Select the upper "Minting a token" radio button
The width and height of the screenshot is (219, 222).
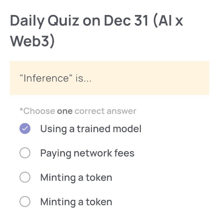pos(25,177)
